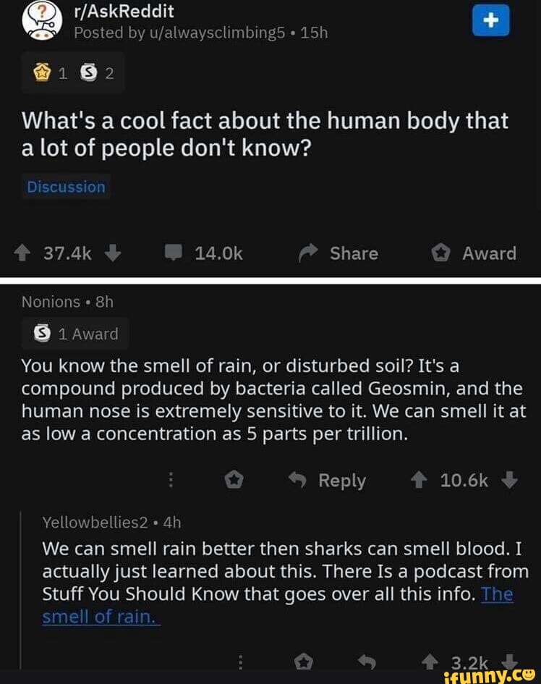The height and width of the screenshot is (684, 541).
Task: Open the overflow menu on Yellowbellies2's comment
Action: point(239,662)
